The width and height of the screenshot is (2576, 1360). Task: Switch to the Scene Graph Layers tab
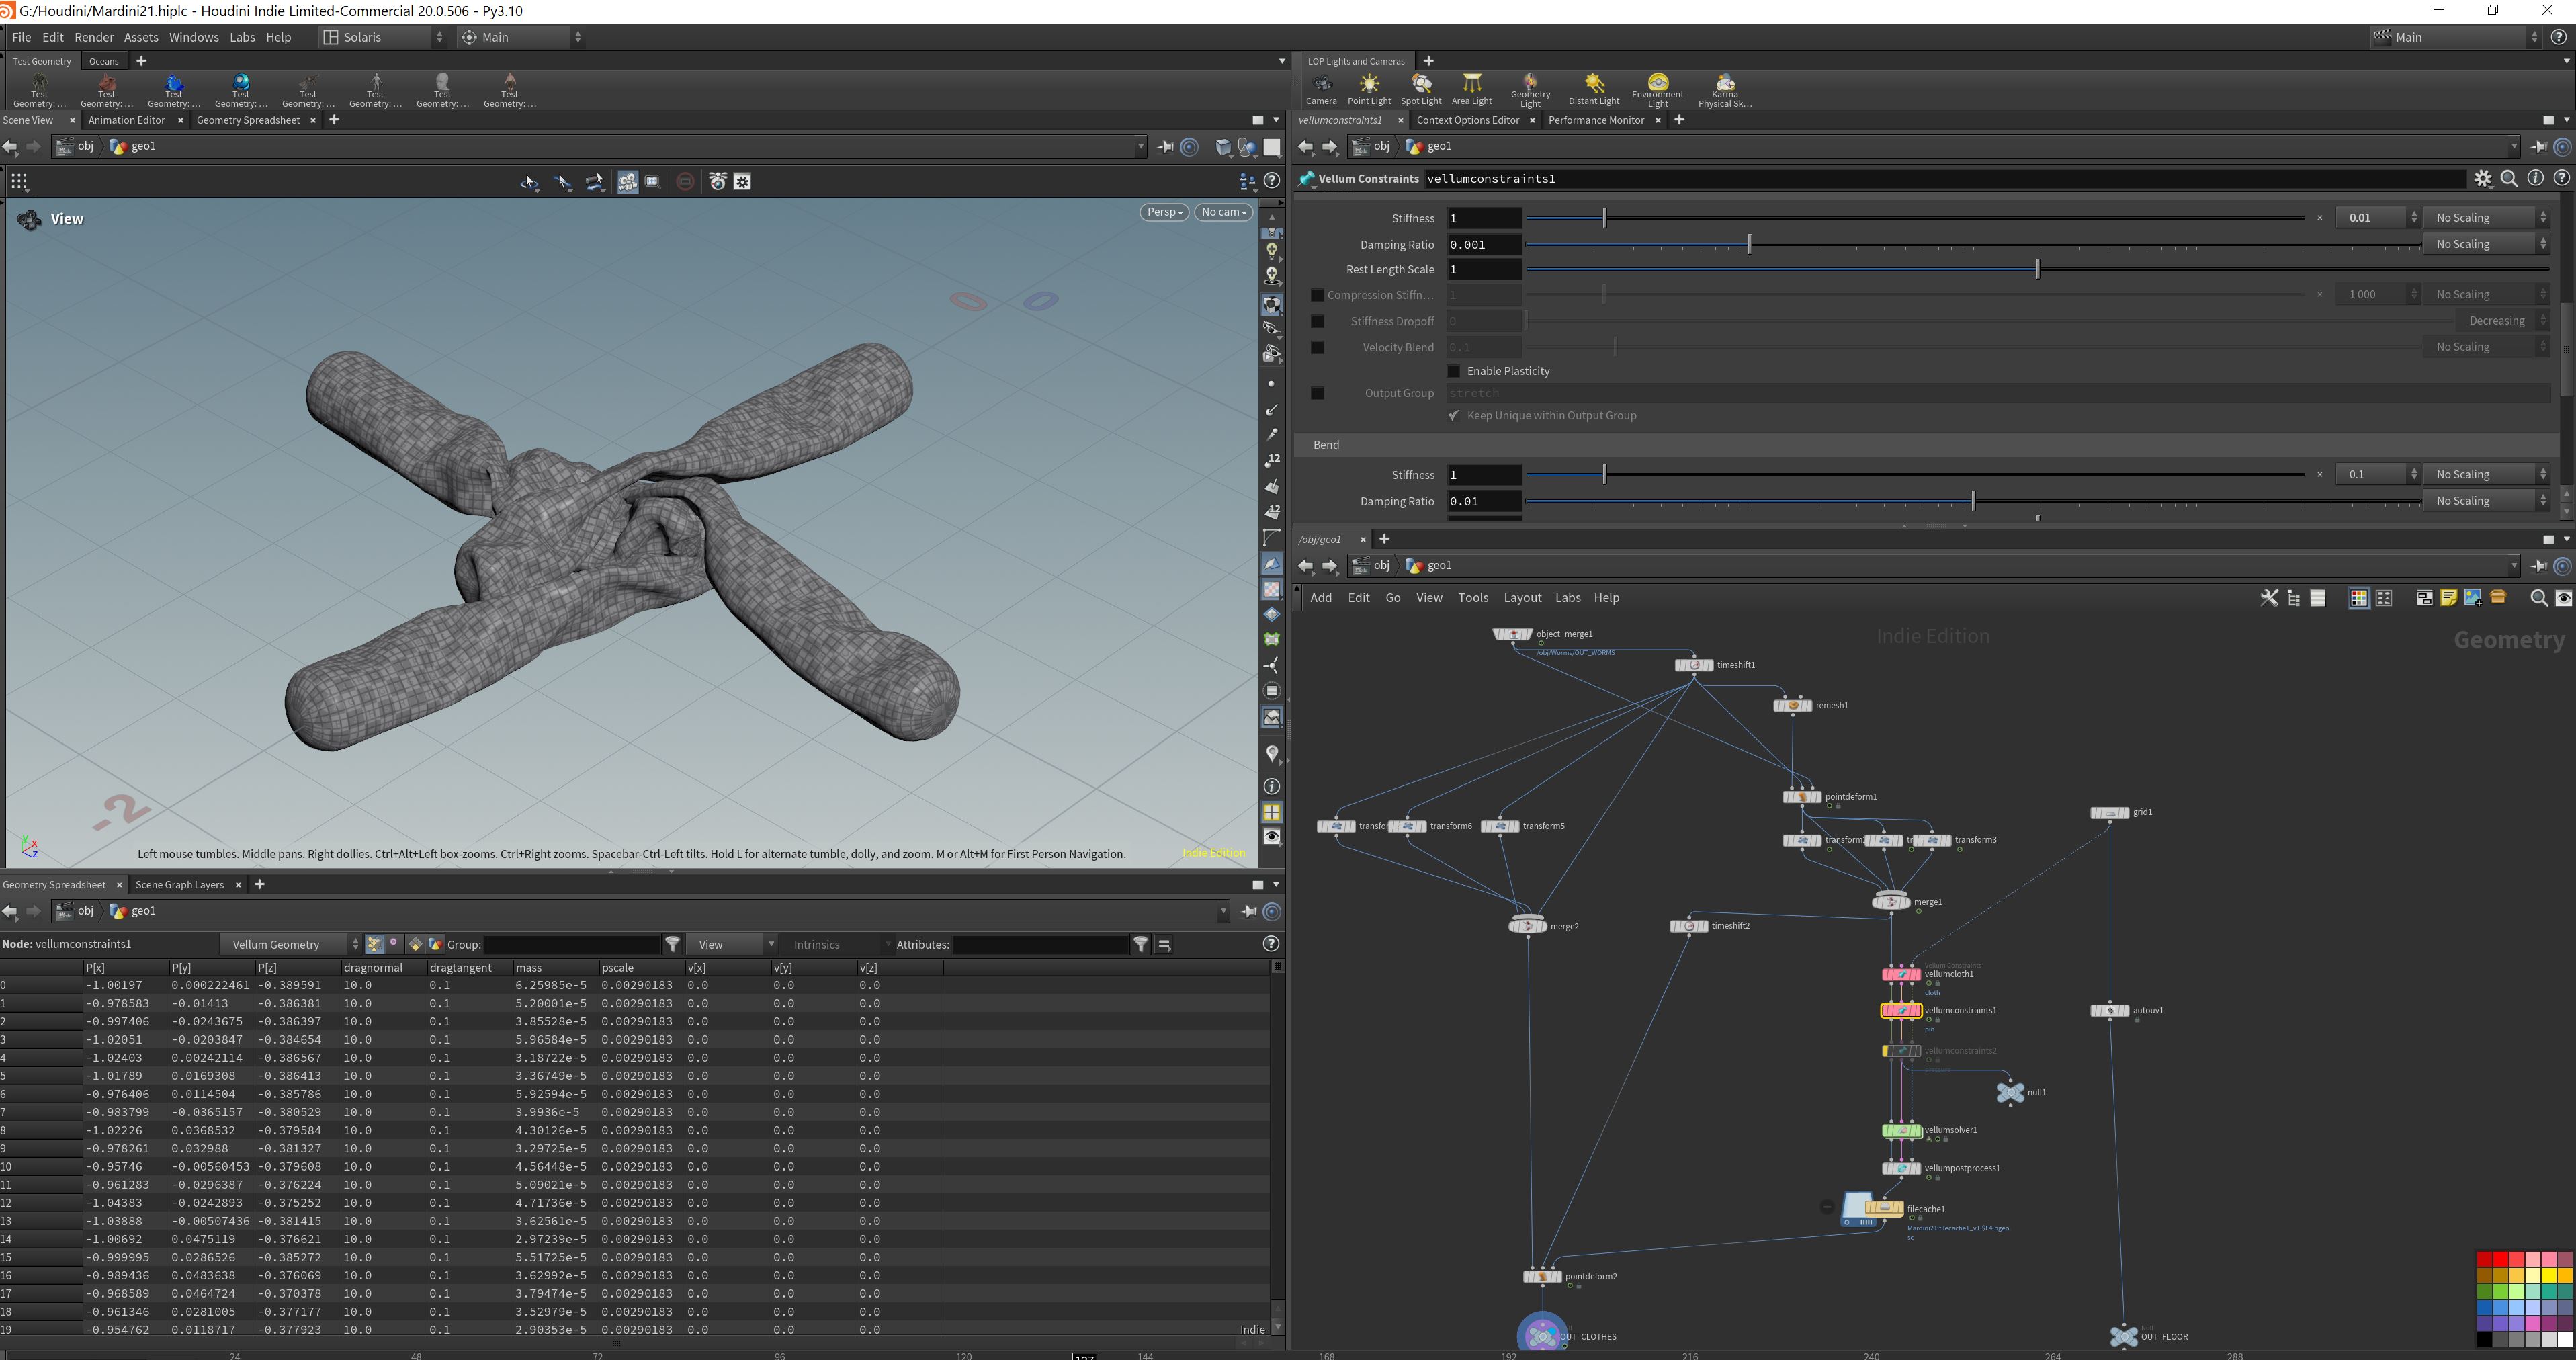tap(179, 885)
